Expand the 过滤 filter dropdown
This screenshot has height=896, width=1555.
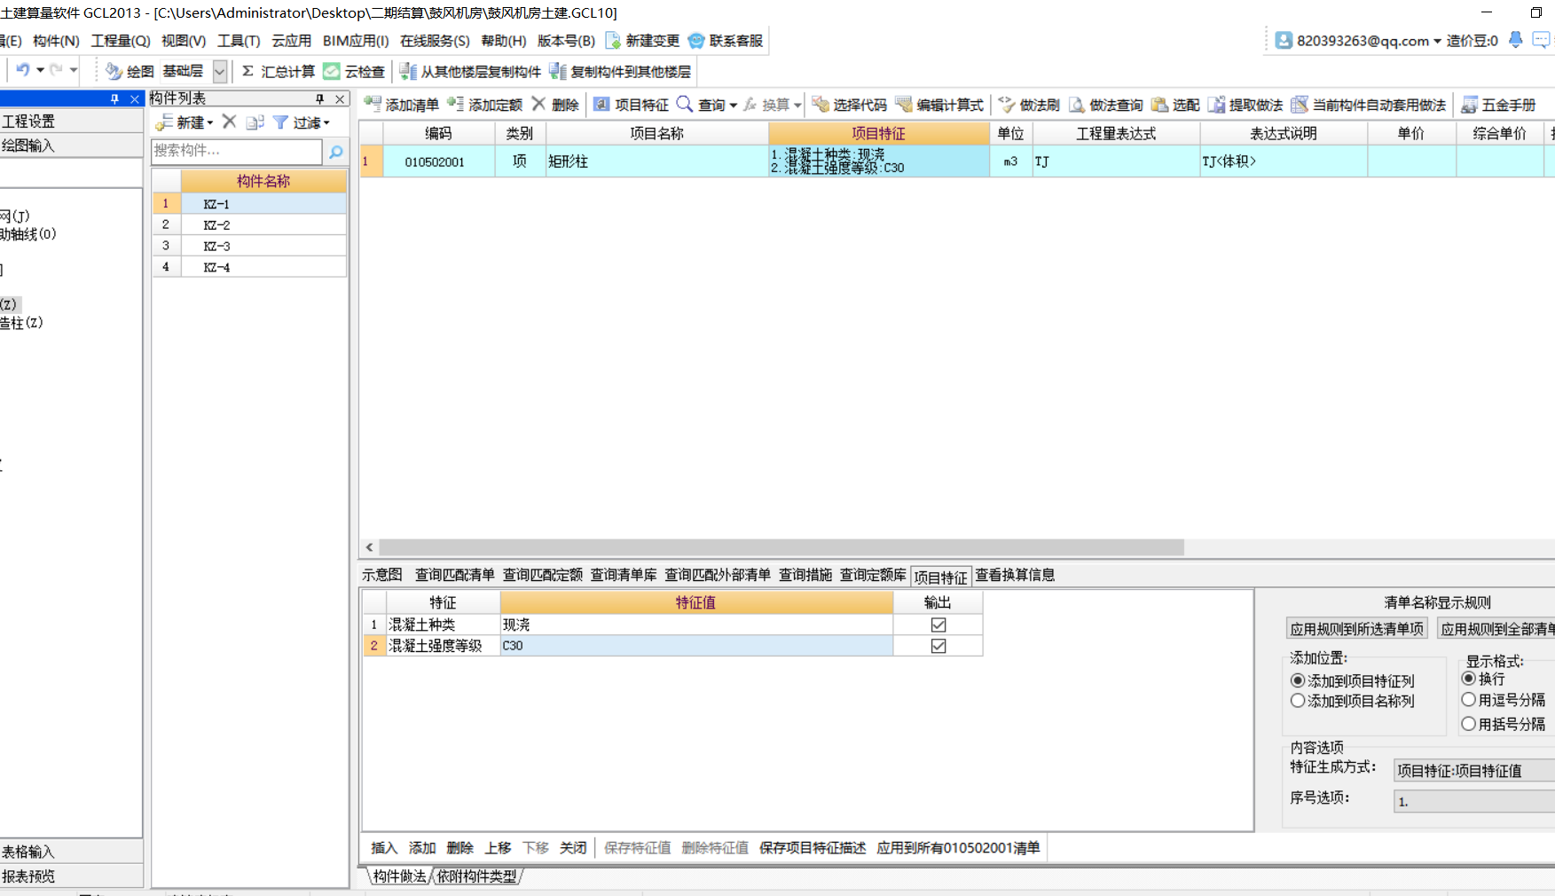[326, 123]
